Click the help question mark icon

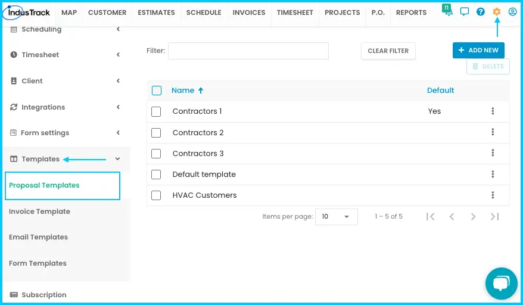click(480, 12)
